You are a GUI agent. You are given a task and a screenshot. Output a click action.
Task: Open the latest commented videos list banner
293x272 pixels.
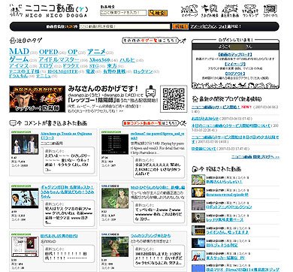click(154, 123)
